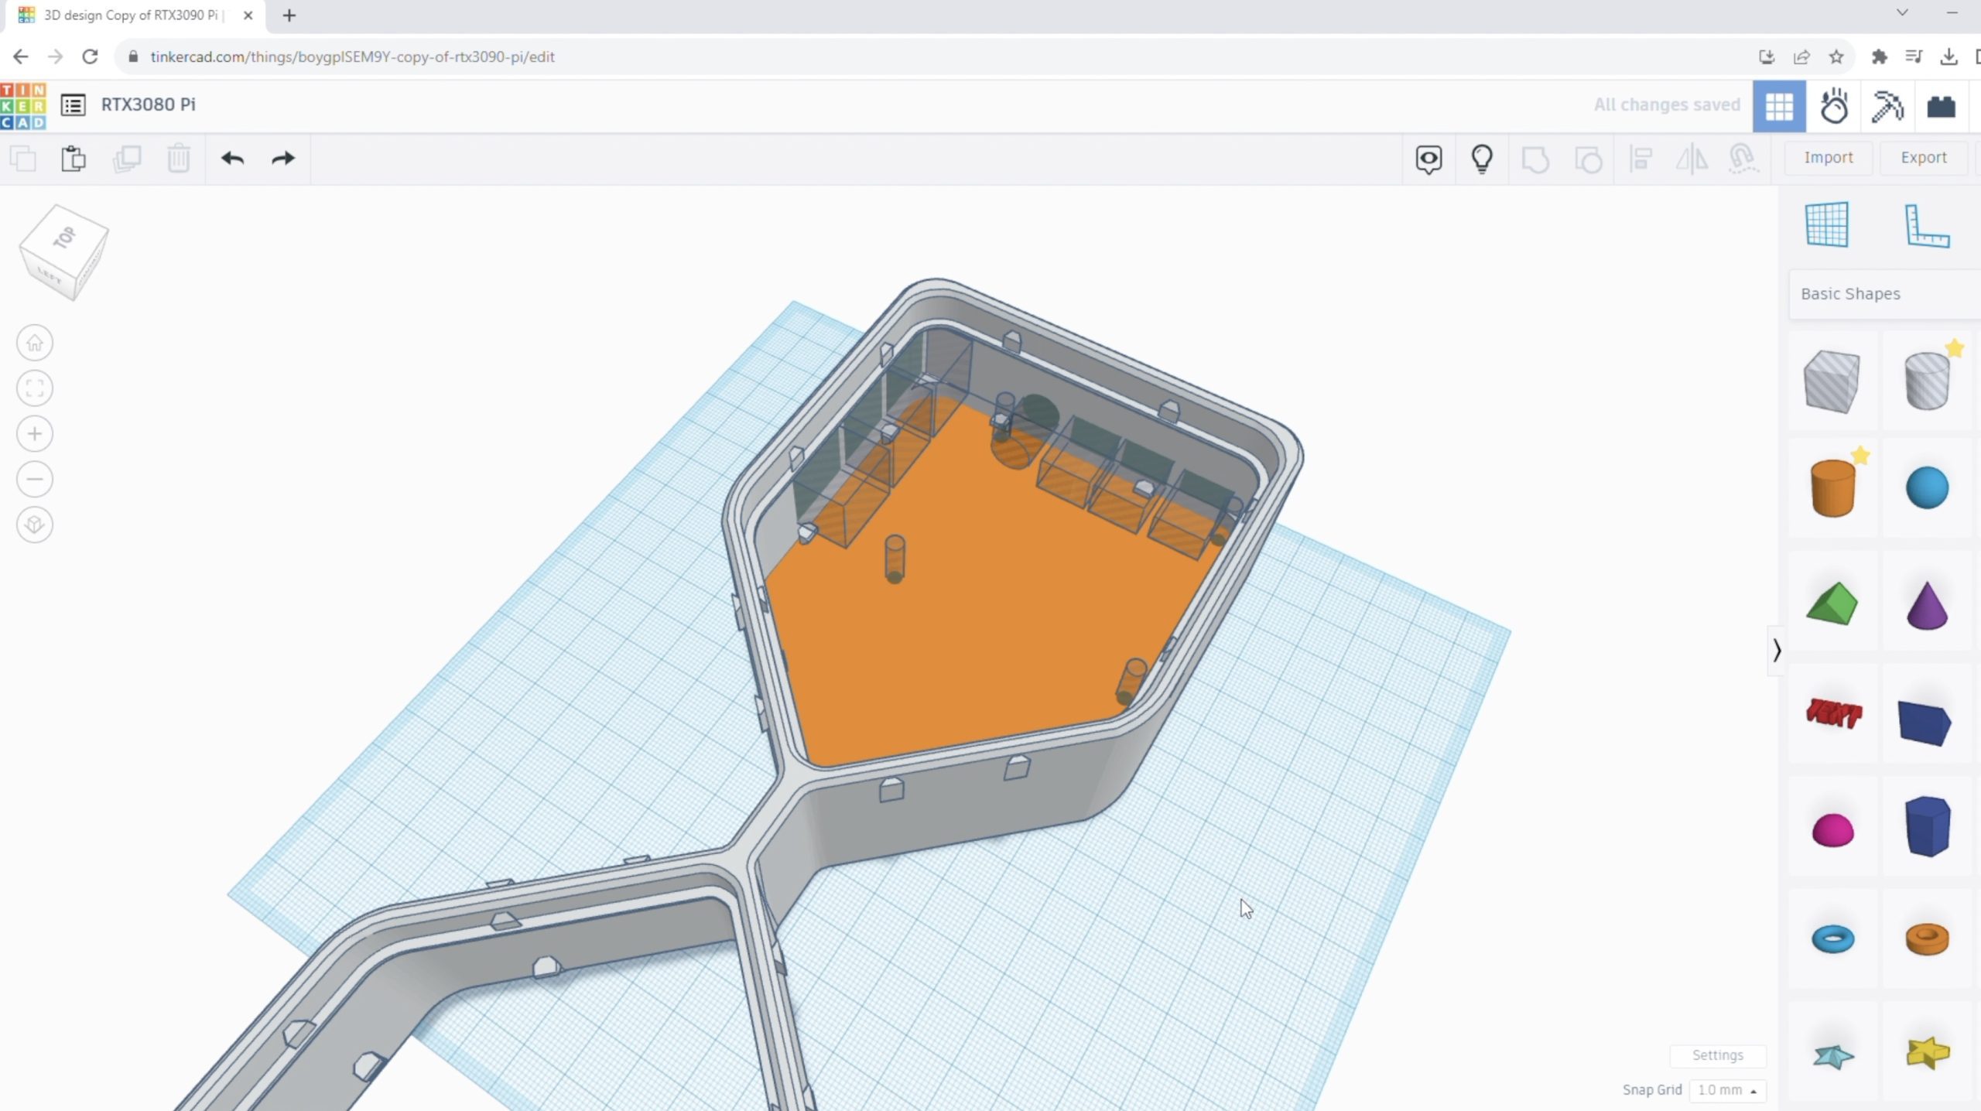Select the Ruler tool
This screenshot has height=1111, width=1981.
[1926, 225]
